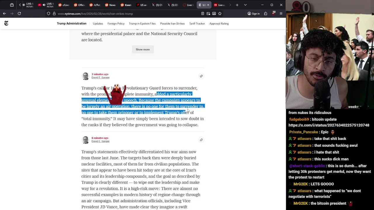Click the site padlock security icon
This screenshot has width=374, height=210.
click(x=54, y=13)
